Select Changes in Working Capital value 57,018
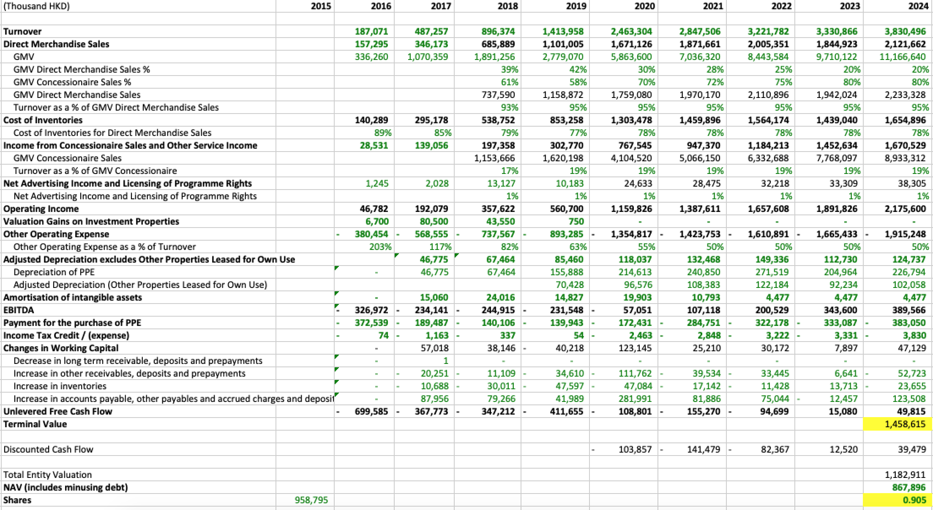 [x=435, y=348]
